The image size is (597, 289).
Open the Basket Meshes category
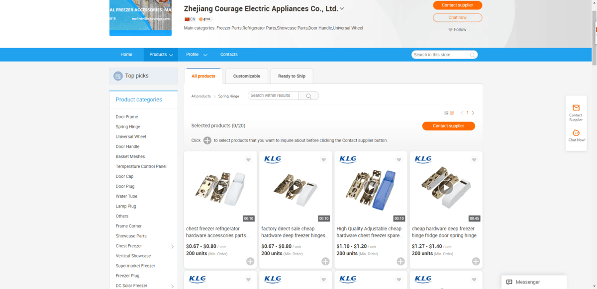pyautogui.click(x=130, y=157)
